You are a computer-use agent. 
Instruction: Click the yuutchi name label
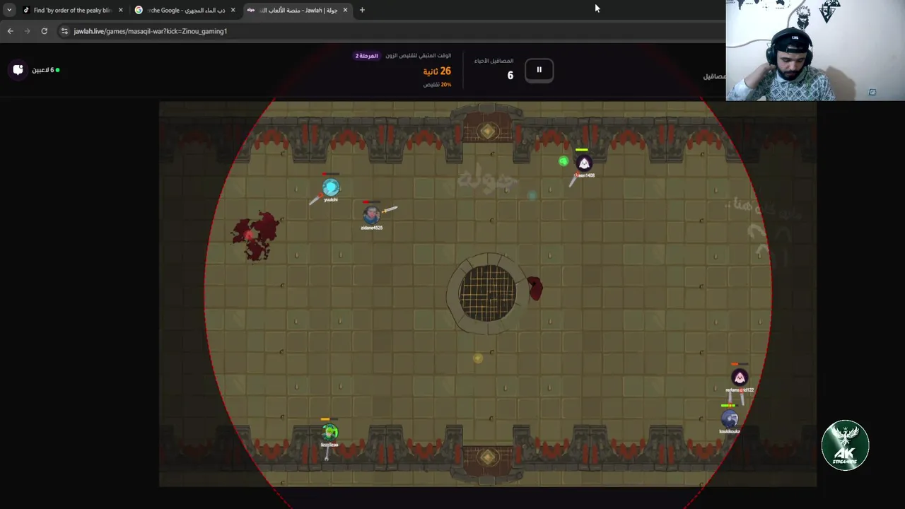click(x=331, y=200)
